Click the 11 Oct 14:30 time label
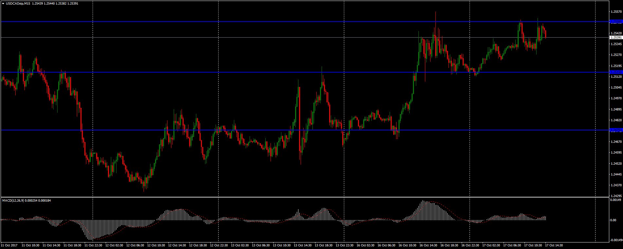Image resolution: width=623 pixels, height=249 pixels. [x=52, y=245]
